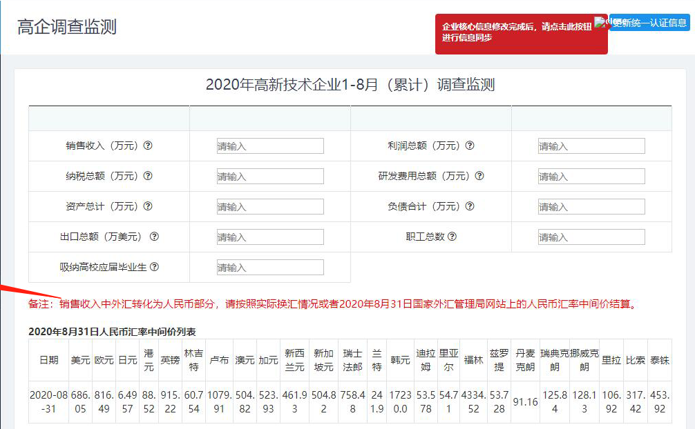Image resolution: width=695 pixels, height=429 pixels.
Task: Click help icon next to 研发费用总额（万元）
Action: tap(479, 176)
